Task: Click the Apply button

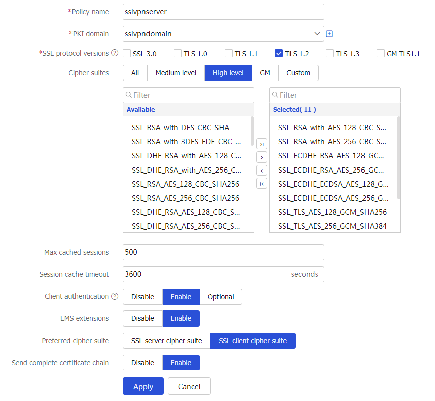Action: click(143, 386)
